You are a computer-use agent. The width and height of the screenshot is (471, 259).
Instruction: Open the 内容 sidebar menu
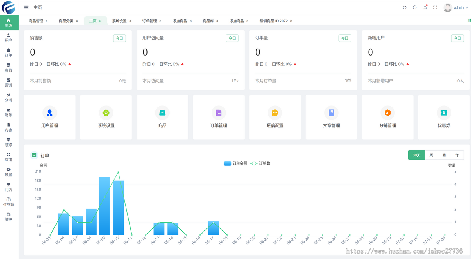coord(9,127)
